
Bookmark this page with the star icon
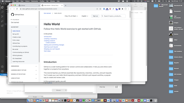(100, 9)
